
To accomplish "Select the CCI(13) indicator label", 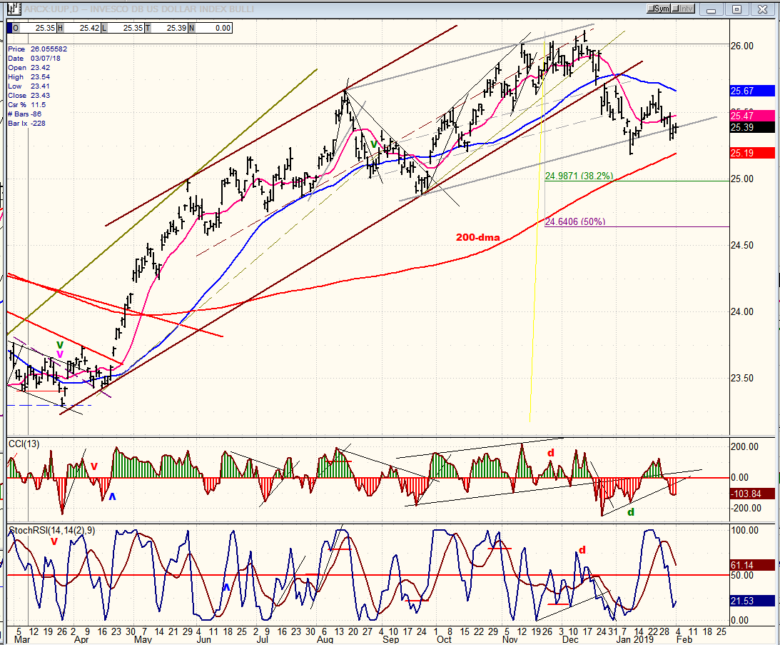I will (24, 444).
